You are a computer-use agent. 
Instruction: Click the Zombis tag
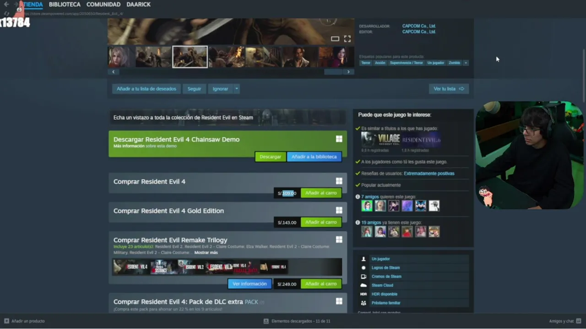tap(454, 63)
